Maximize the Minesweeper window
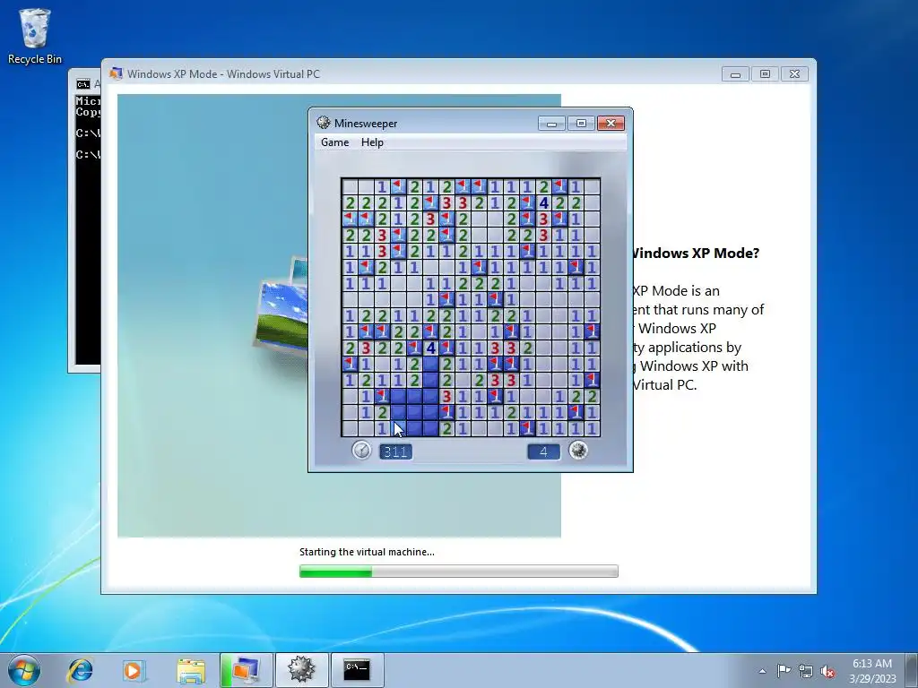This screenshot has width=918, height=688. click(581, 123)
